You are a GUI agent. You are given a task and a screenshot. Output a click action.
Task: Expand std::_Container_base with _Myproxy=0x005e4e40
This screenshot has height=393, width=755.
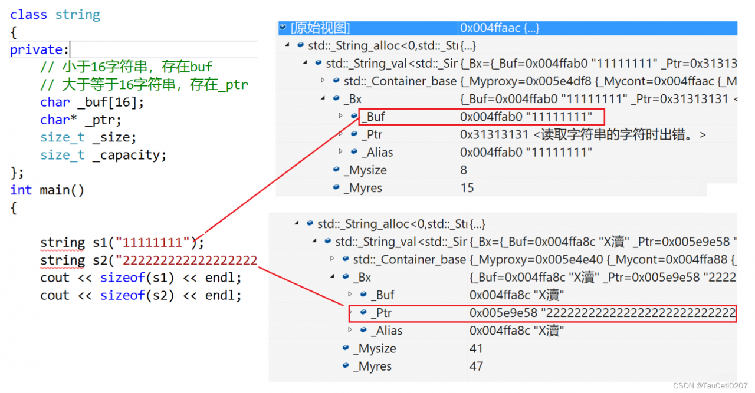point(332,259)
